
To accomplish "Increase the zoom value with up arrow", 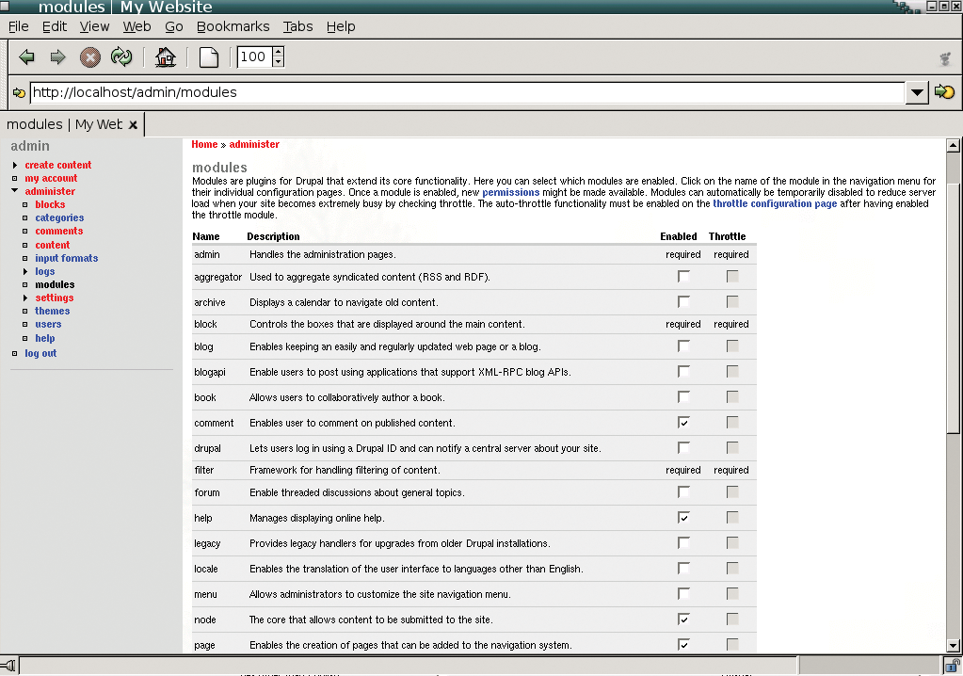I will (x=279, y=52).
